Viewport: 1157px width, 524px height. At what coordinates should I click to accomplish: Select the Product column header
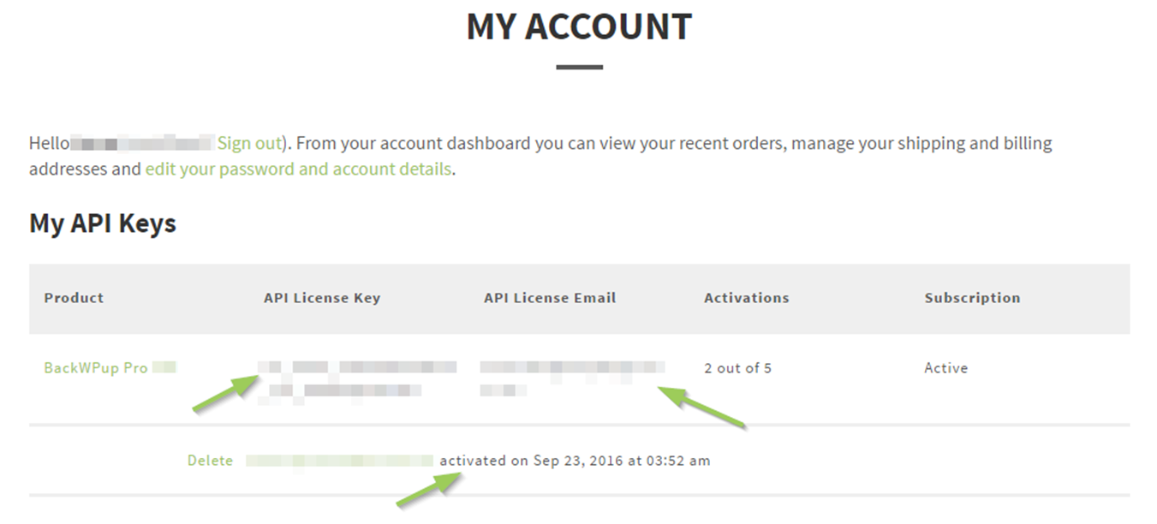pos(74,298)
